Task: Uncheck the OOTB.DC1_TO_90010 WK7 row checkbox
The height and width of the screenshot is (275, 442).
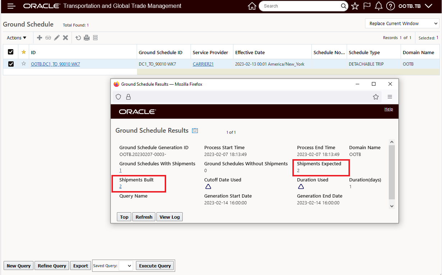Action: click(x=11, y=64)
